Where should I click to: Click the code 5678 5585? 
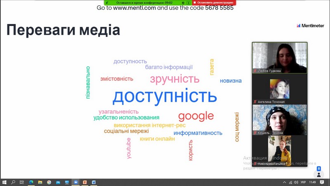click(x=219, y=8)
